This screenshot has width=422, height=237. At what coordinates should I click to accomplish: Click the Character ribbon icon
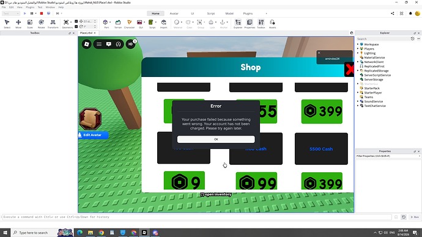[129, 24]
